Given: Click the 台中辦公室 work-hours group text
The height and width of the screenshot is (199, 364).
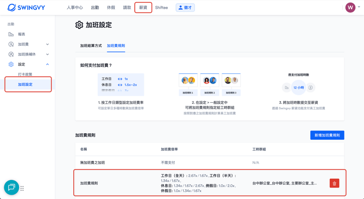Looking at the screenshot, I should coord(285,183).
